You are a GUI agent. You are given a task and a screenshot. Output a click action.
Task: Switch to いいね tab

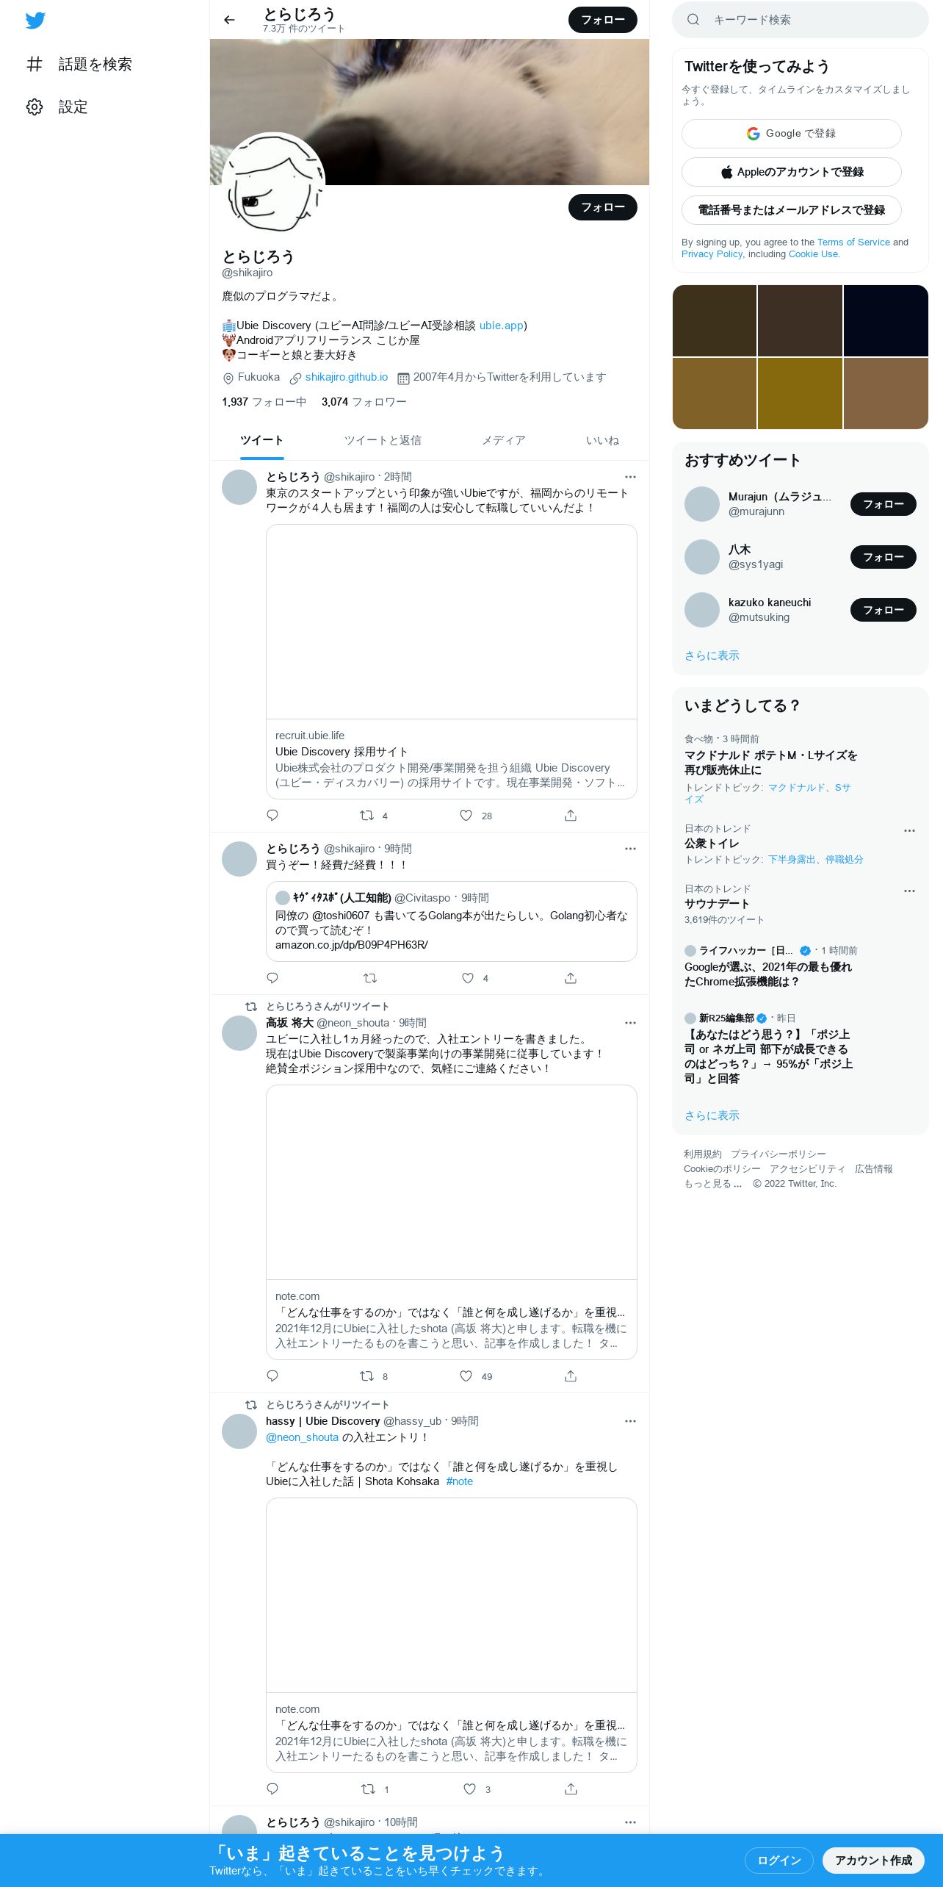pyautogui.click(x=602, y=440)
